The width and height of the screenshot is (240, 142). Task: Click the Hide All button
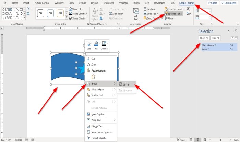215,38
